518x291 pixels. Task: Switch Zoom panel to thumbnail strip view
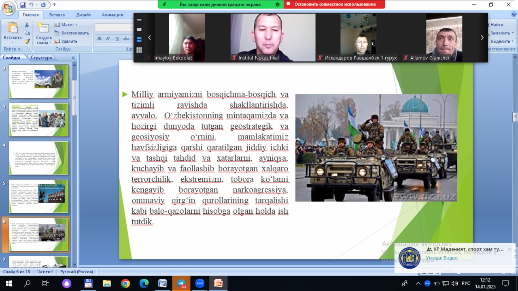click(x=139, y=39)
